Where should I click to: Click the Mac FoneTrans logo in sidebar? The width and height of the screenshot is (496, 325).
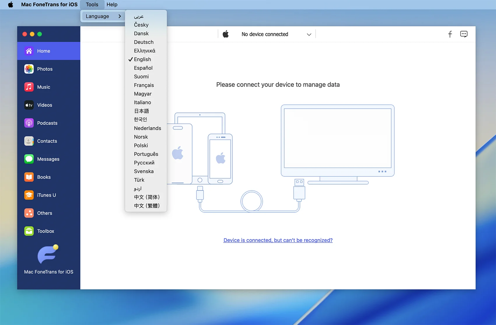tap(48, 255)
